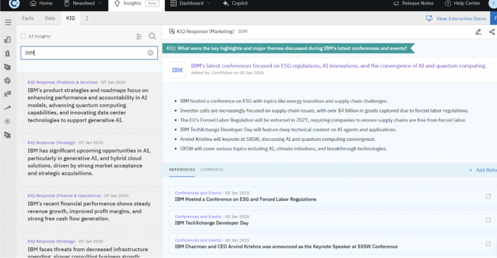Open the hamburger menu in sidebar
This screenshot has width=497, height=258.
point(8,22)
